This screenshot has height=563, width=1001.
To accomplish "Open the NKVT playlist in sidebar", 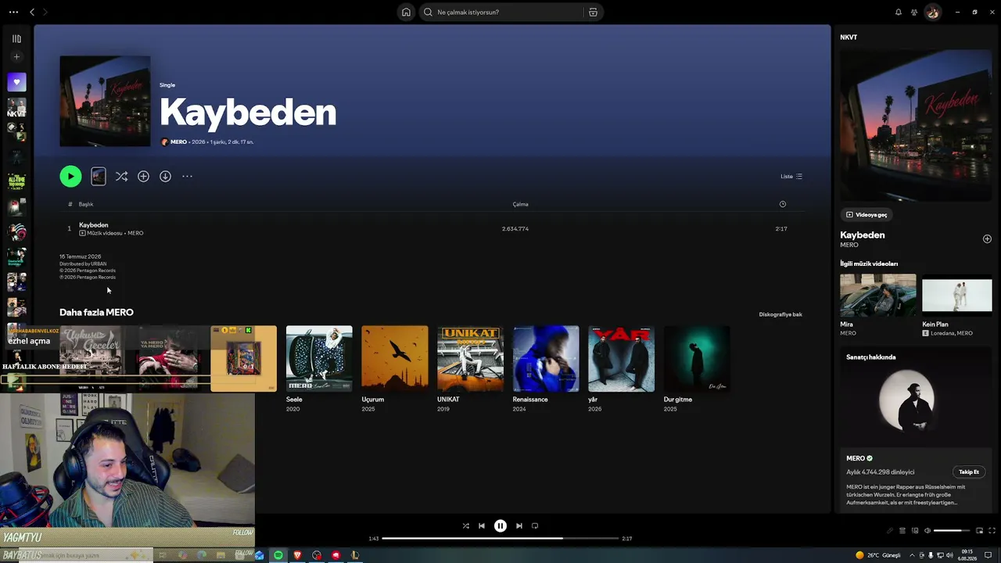I will (16, 108).
